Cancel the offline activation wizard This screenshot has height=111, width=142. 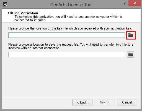click(x=127, y=102)
